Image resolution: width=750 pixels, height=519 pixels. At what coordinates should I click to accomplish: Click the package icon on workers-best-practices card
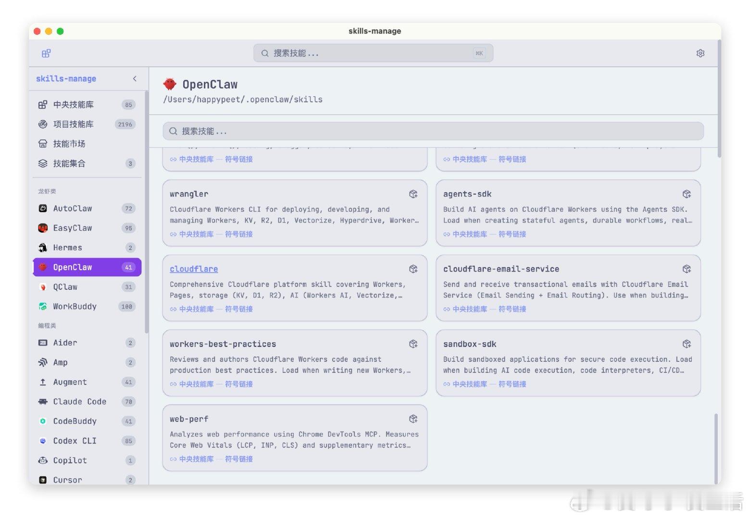413,344
